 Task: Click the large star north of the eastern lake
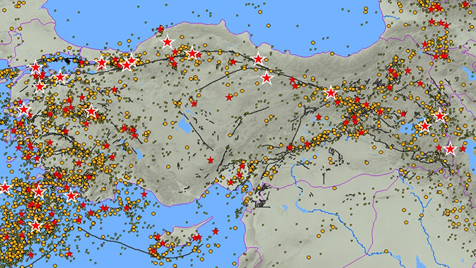[x=439, y=116]
